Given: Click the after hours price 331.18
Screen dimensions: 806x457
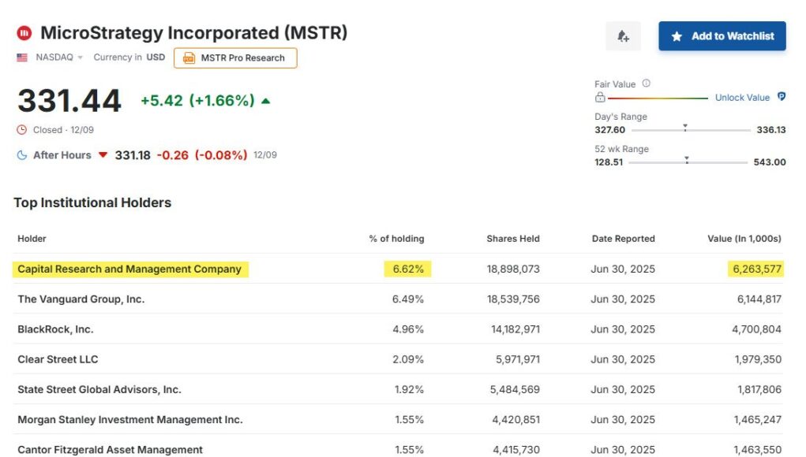Looking at the screenshot, I should coord(133,155).
